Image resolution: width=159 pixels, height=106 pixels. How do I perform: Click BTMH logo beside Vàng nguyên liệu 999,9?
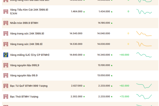point(6,65)
